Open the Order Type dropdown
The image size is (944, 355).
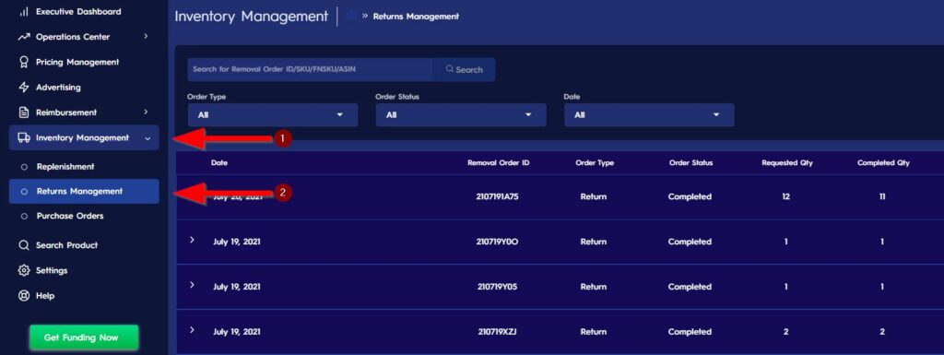click(x=273, y=115)
